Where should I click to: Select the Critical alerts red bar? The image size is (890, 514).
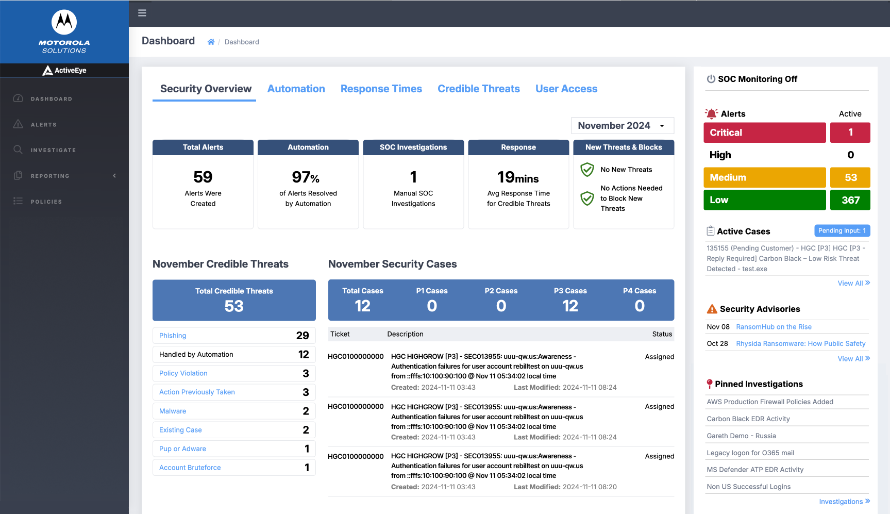(x=764, y=132)
